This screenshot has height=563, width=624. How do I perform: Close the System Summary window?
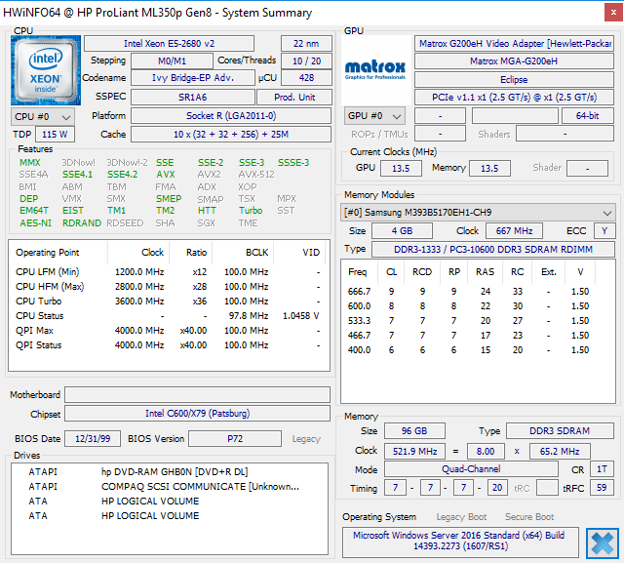coord(613,13)
